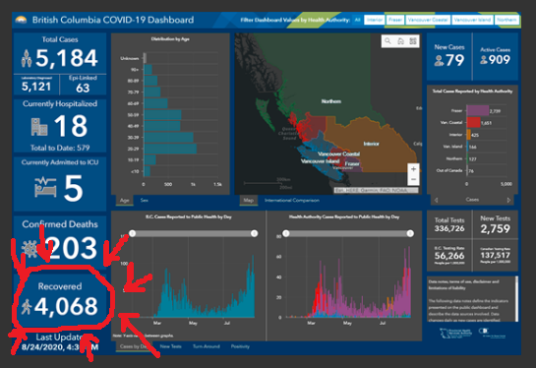This screenshot has width=536, height=368.
Task: Click the 20-29 age group bar
Action: (x=170, y=149)
